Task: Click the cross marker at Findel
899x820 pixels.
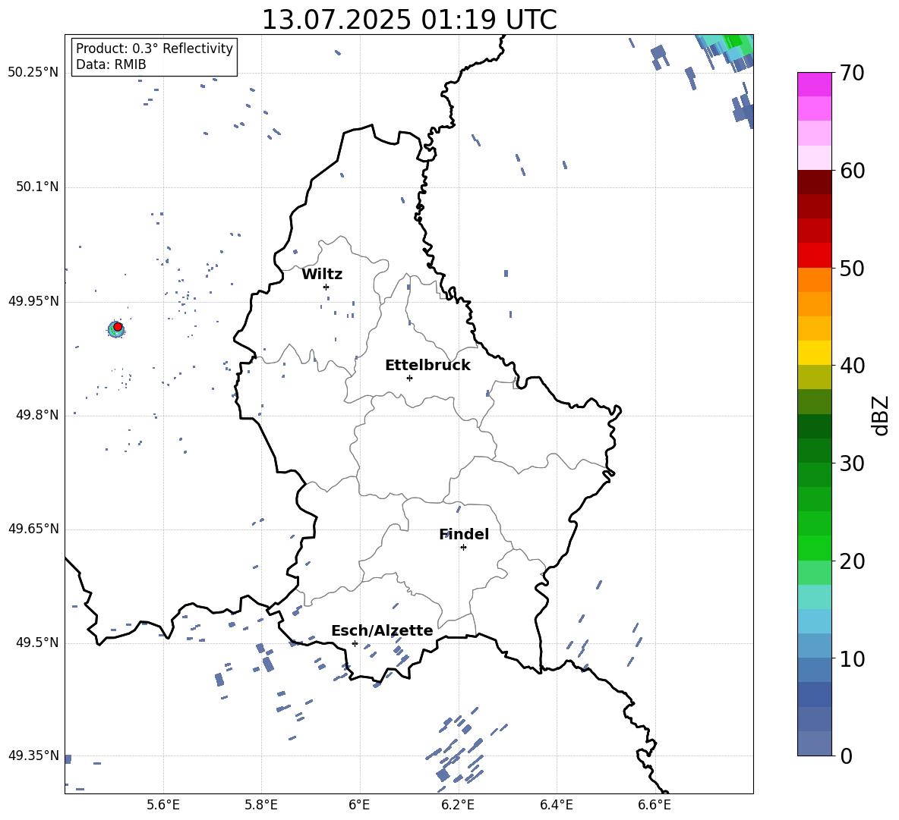Action: 463,548
